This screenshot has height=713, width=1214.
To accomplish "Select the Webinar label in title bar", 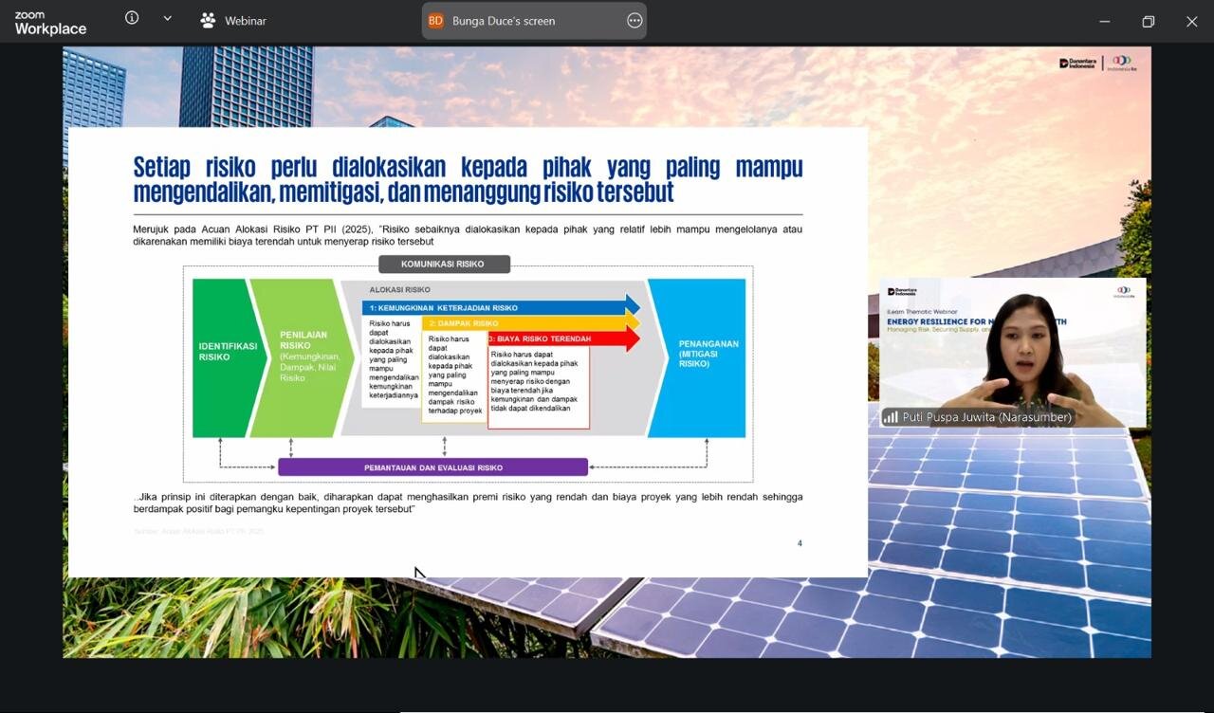I will (245, 21).
